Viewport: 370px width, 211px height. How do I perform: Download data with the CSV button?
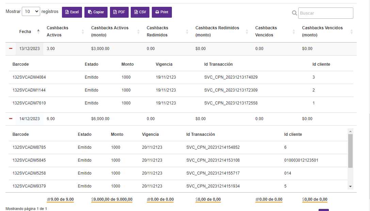click(x=140, y=12)
